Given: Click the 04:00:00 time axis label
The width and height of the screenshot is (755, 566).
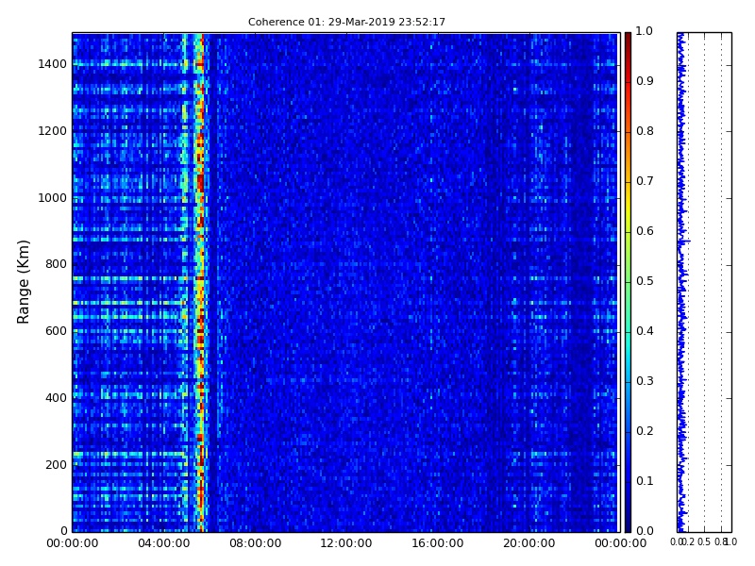Looking at the screenshot, I should [x=163, y=543].
